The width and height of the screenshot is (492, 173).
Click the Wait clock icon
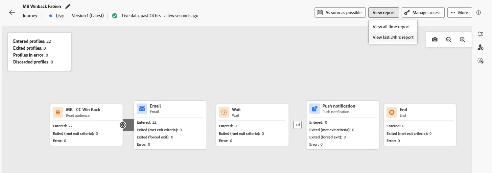pyautogui.click(x=224, y=112)
